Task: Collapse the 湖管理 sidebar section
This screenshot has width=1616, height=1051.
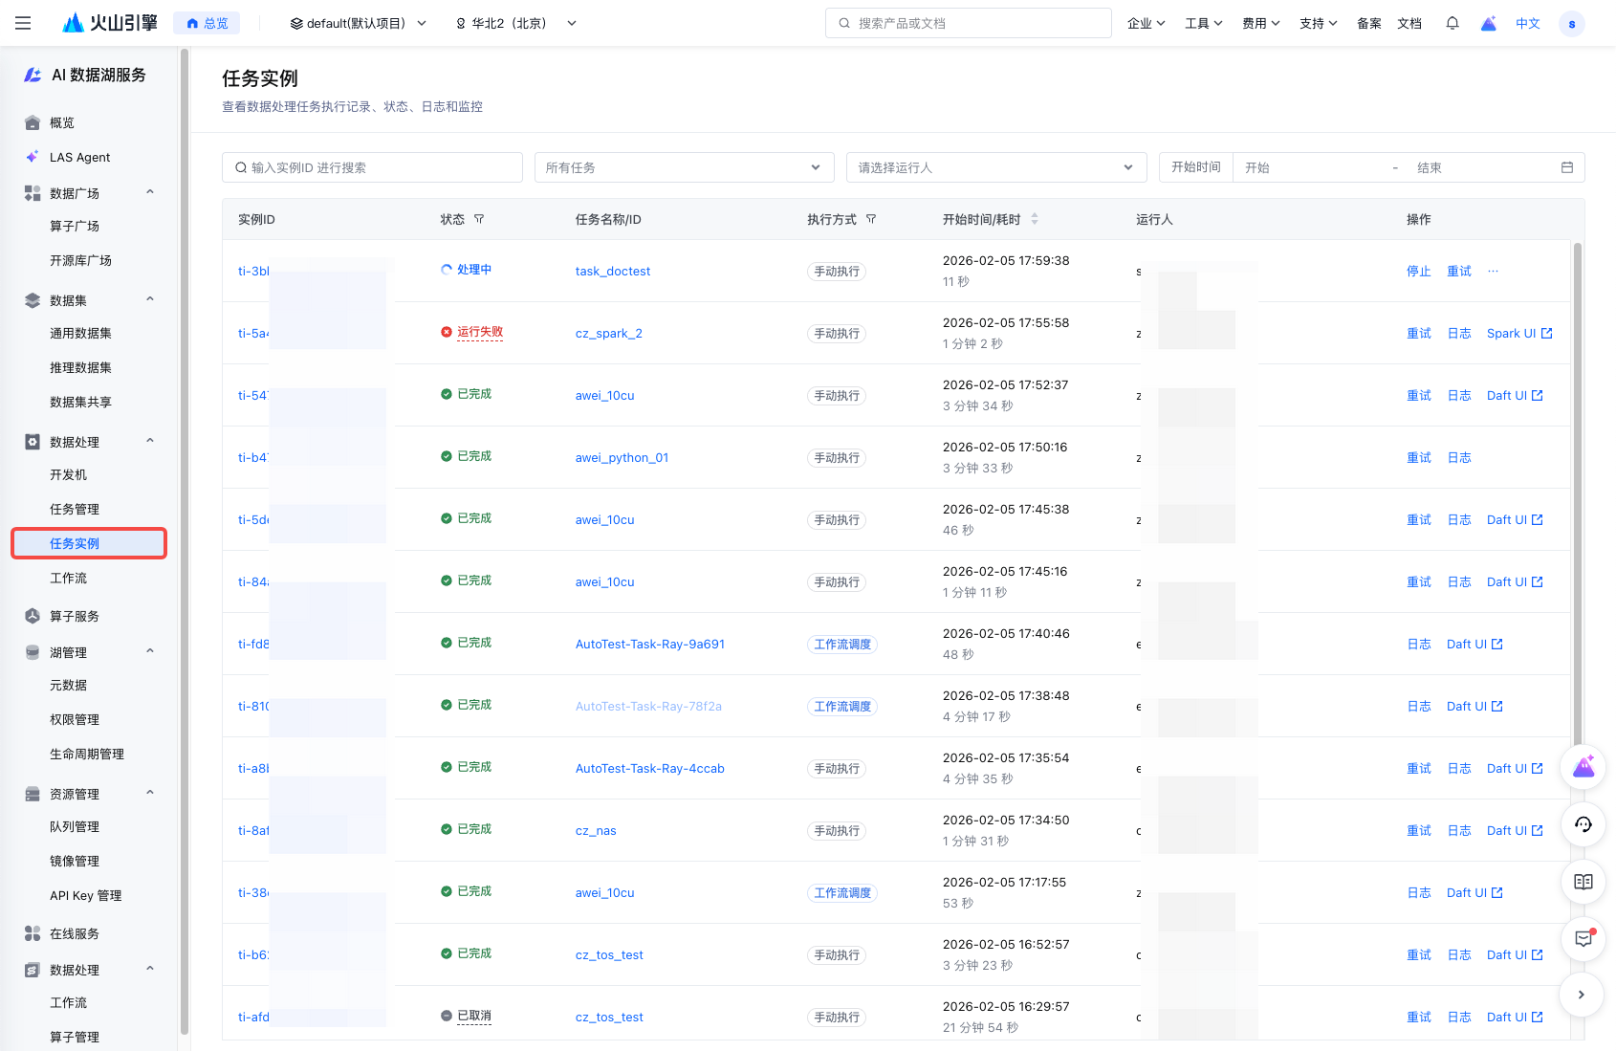Action: [150, 651]
